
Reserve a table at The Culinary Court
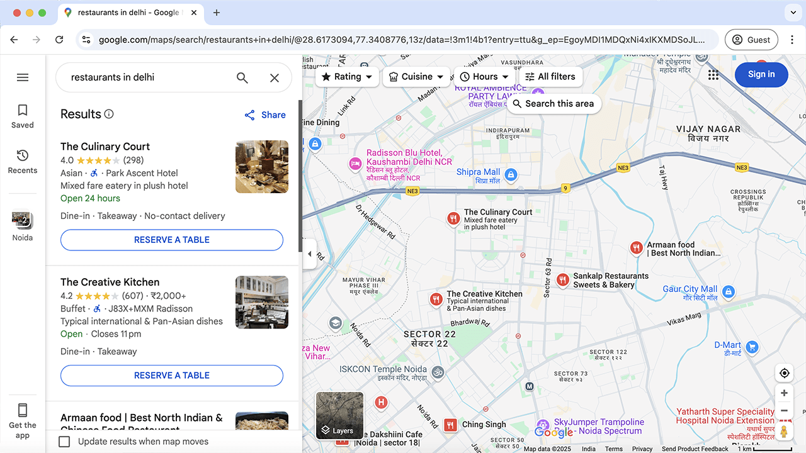(172, 240)
